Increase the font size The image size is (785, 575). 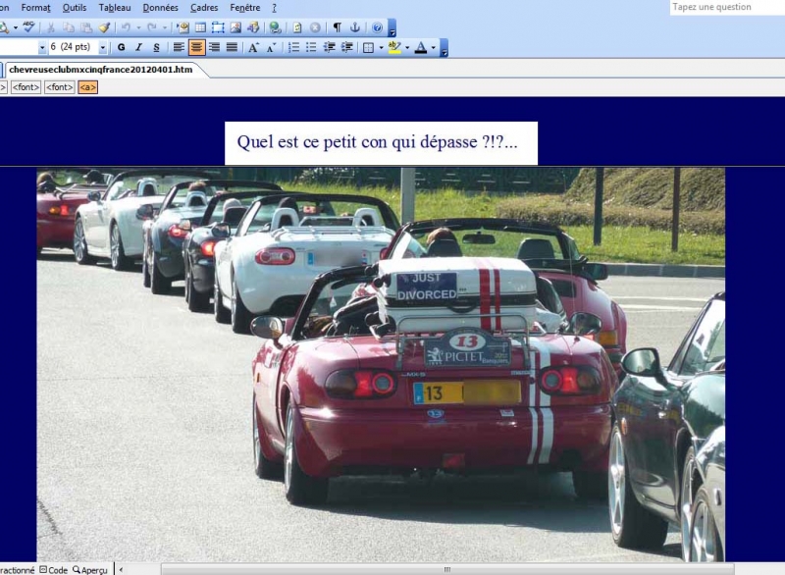point(253,47)
